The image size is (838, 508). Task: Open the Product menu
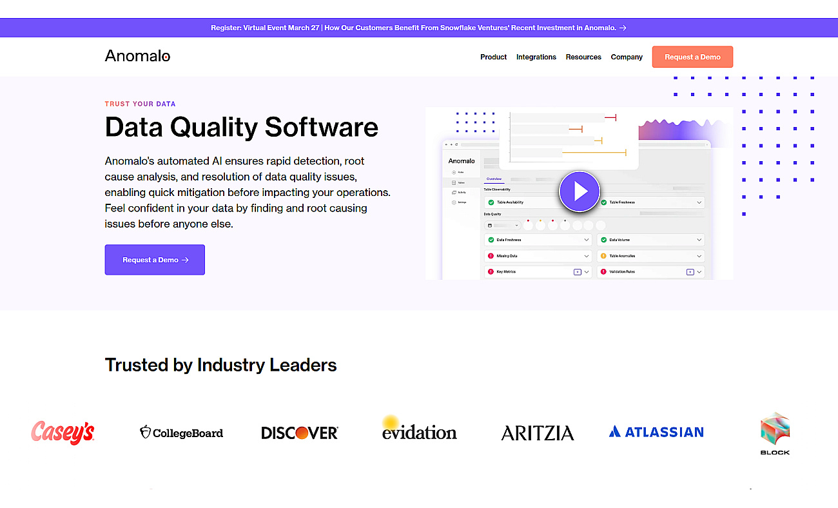click(x=493, y=57)
